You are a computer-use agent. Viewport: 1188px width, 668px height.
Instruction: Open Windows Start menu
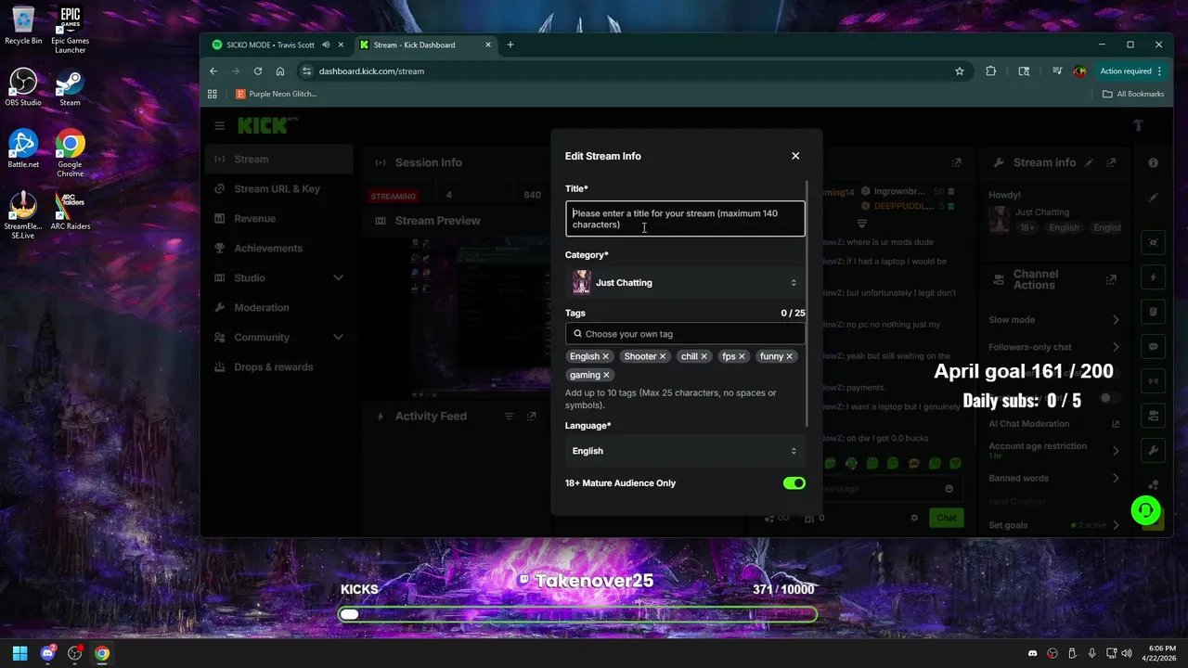coord(20,653)
